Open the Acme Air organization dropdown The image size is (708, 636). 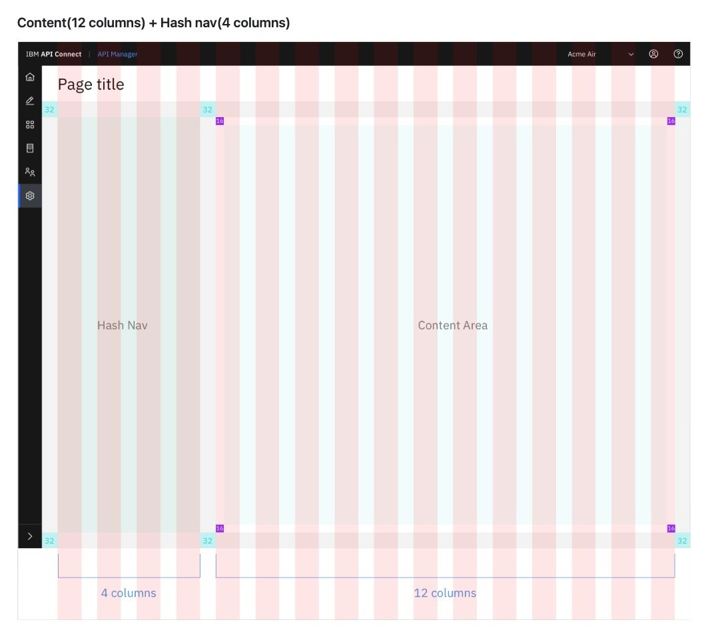click(601, 54)
